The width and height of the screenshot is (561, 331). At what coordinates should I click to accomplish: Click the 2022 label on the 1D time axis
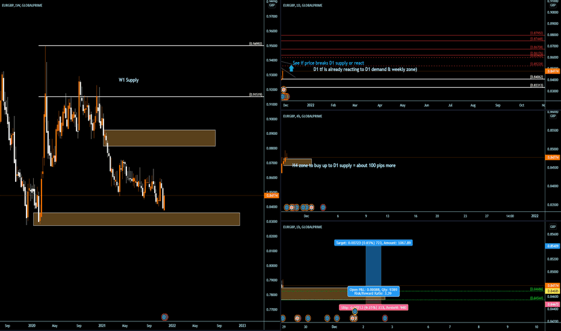pos(311,105)
